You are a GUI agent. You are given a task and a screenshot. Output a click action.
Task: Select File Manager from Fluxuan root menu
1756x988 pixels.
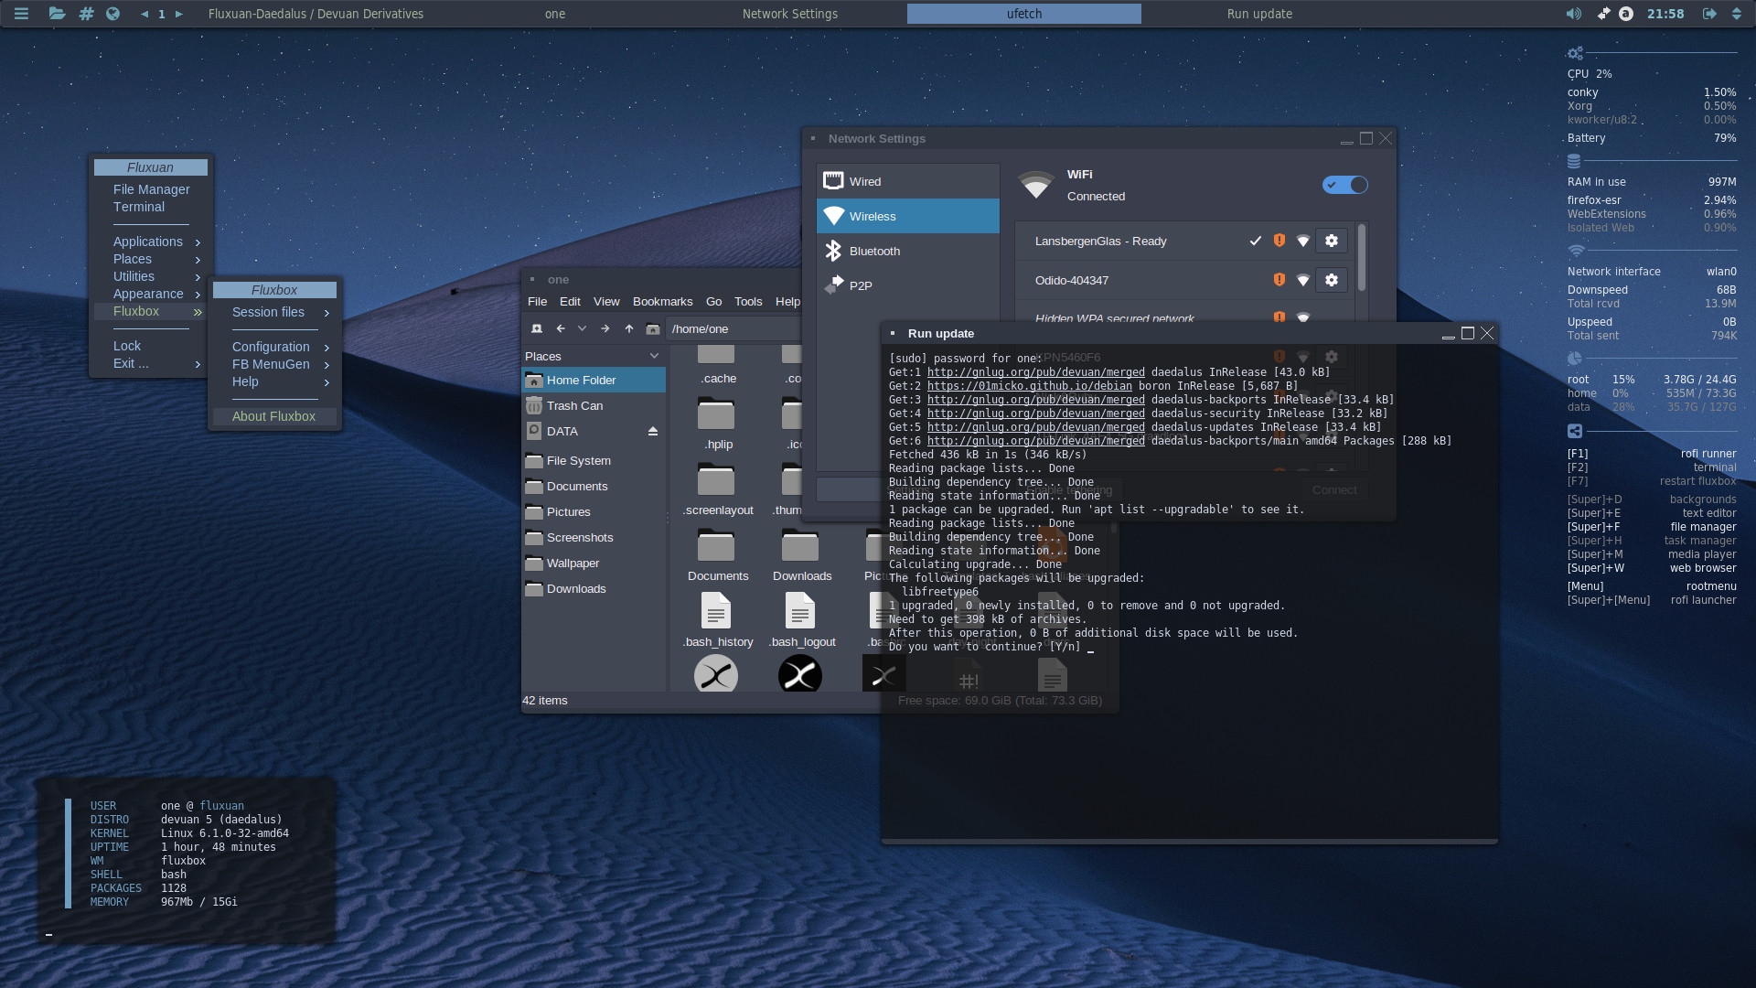[150, 189]
